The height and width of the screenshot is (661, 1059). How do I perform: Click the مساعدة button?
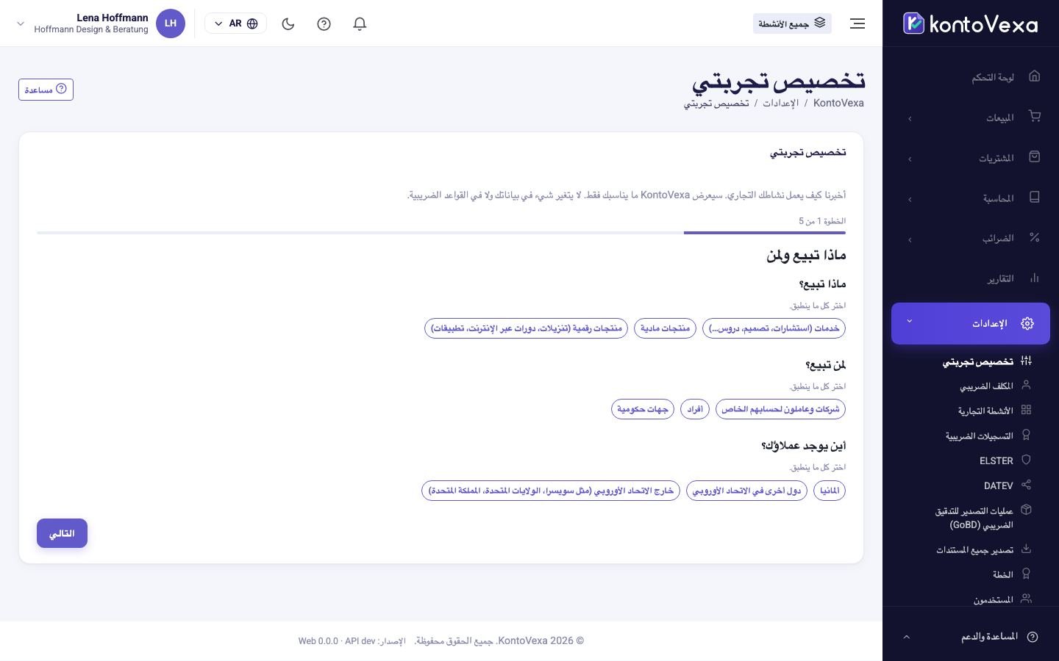point(46,90)
